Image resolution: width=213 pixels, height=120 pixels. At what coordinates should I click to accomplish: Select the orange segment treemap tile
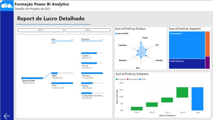[x=207, y=44]
